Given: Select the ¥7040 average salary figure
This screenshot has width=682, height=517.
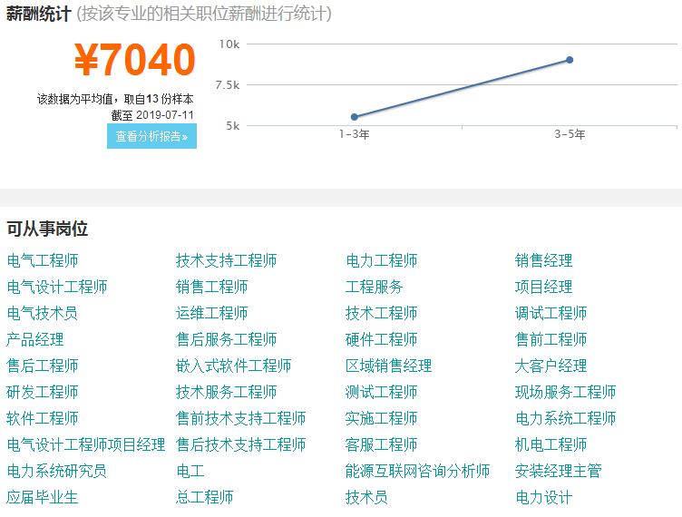Looking at the screenshot, I should [135, 60].
